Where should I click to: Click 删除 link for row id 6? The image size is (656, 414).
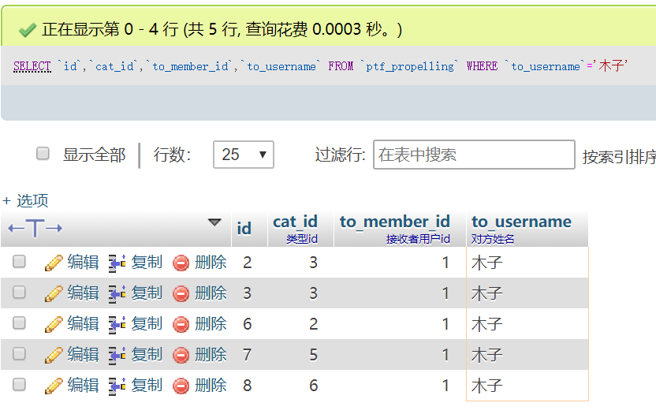click(211, 323)
